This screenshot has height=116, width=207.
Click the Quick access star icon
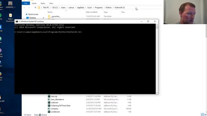(27, 14)
